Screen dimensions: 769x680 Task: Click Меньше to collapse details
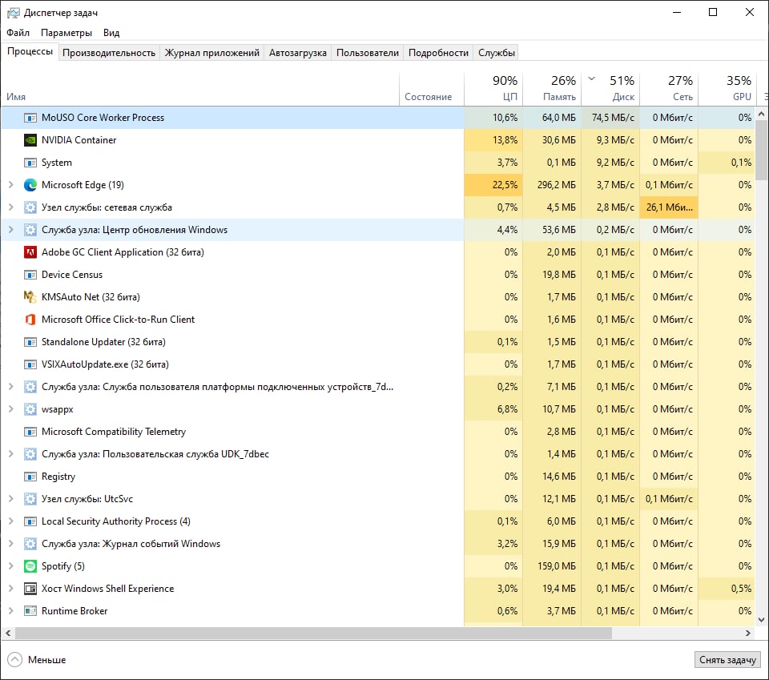click(37, 660)
